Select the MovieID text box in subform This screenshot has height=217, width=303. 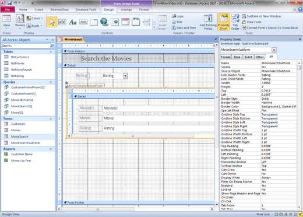click(x=158, y=108)
